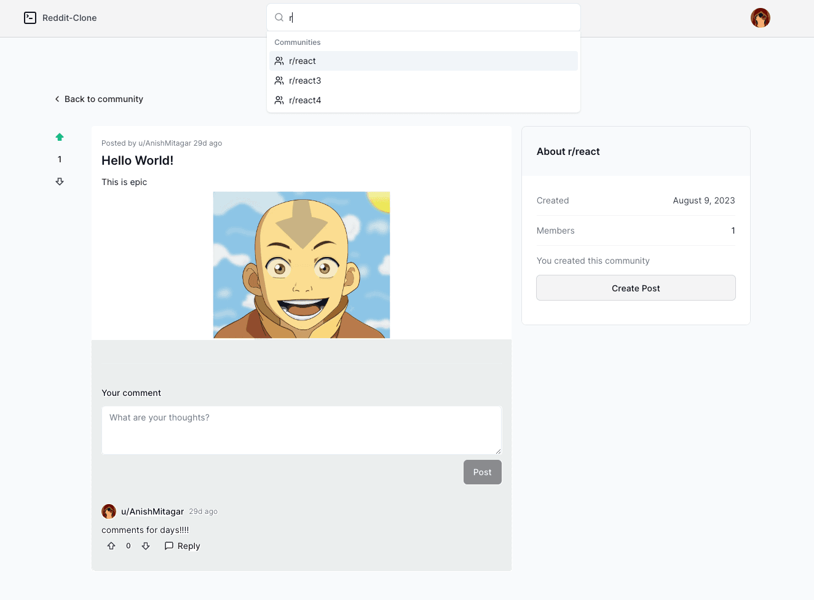
Task: Click the back chevron icon
Action: 57,99
